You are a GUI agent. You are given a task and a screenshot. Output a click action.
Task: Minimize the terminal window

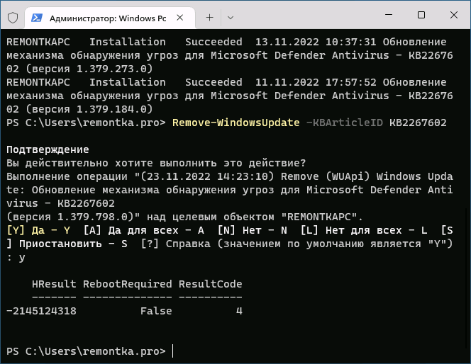coord(389,15)
